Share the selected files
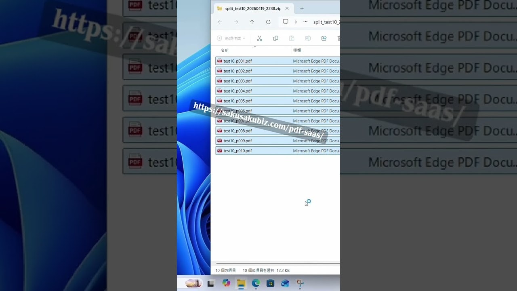The image size is (517, 291). click(324, 38)
